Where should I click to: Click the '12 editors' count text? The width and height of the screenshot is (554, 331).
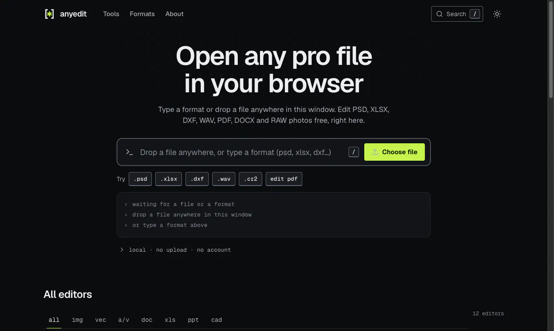tap(488, 314)
